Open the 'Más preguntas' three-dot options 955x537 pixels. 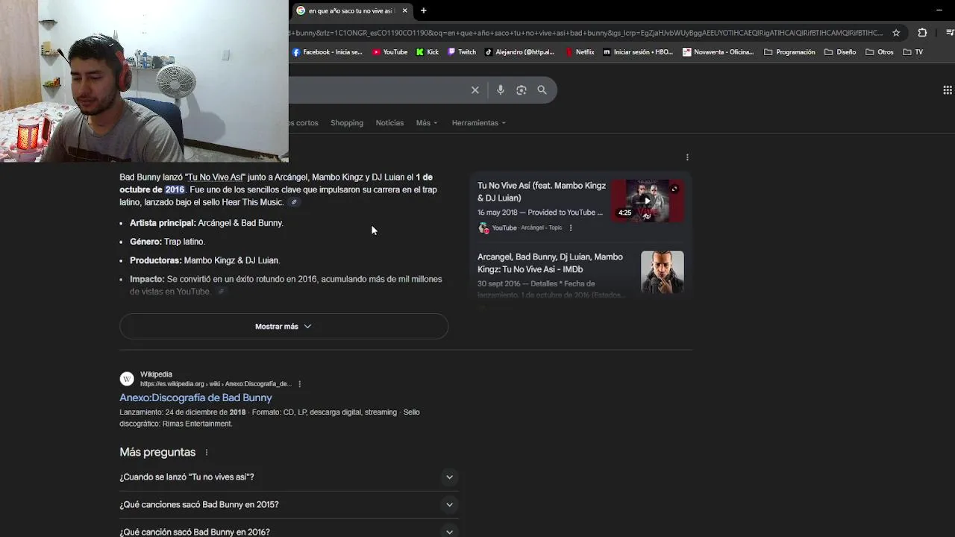(207, 453)
